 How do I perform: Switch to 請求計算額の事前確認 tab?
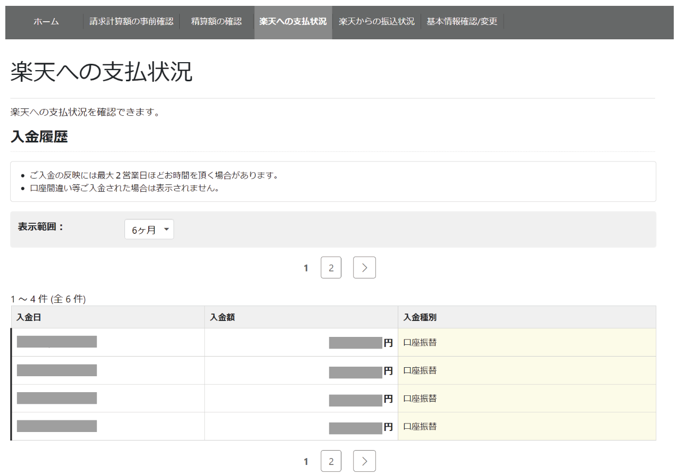(x=131, y=22)
